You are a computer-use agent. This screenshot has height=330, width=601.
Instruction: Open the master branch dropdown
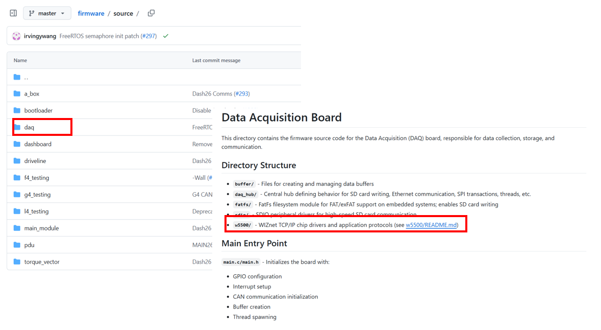pyautogui.click(x=47, y=13)
